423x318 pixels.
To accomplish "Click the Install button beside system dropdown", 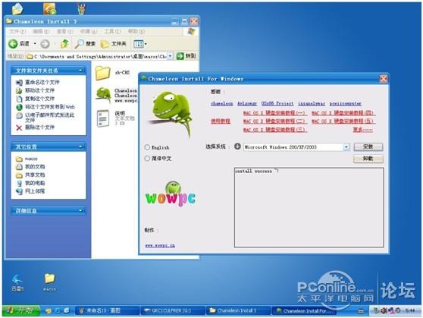I will [x=368, y=146].
